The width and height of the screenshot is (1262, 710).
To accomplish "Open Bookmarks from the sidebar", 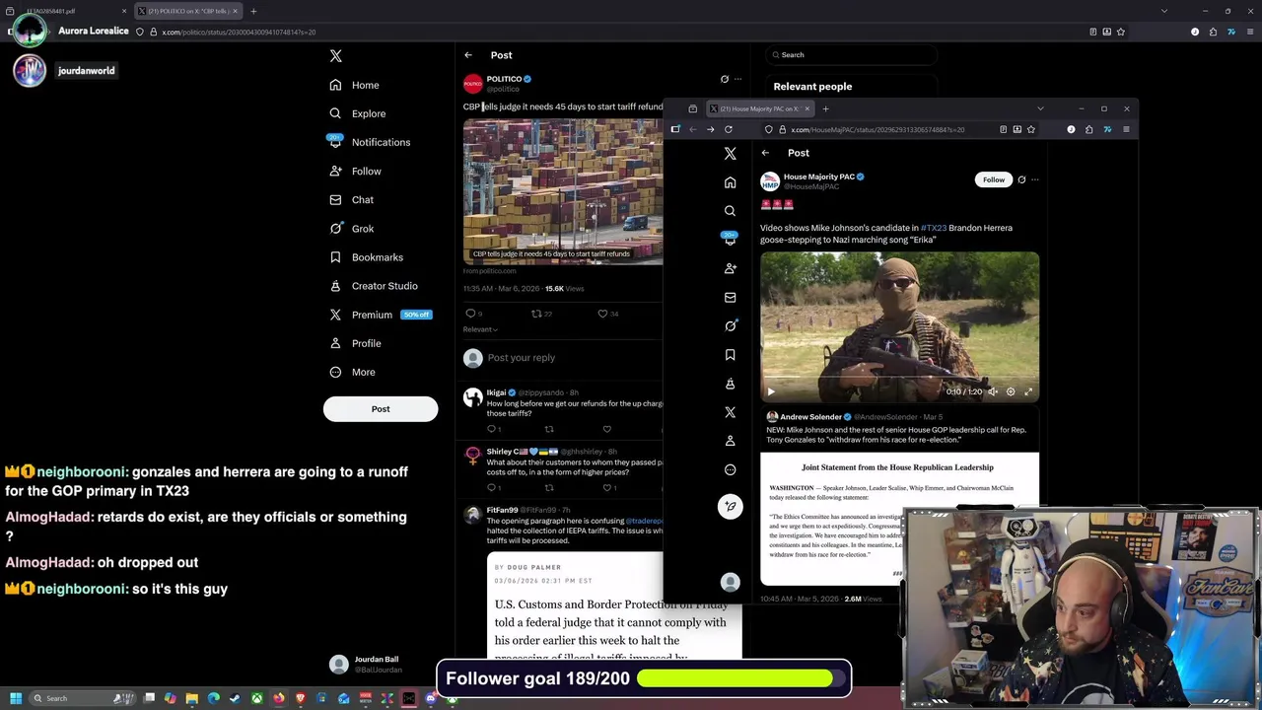I will (367, 257).
